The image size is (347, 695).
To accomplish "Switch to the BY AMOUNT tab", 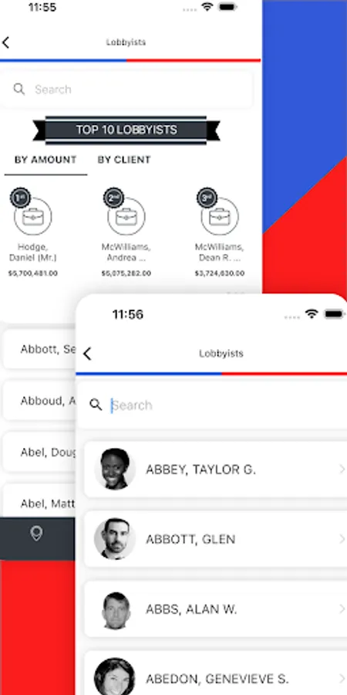I will [x=45, y=160].
